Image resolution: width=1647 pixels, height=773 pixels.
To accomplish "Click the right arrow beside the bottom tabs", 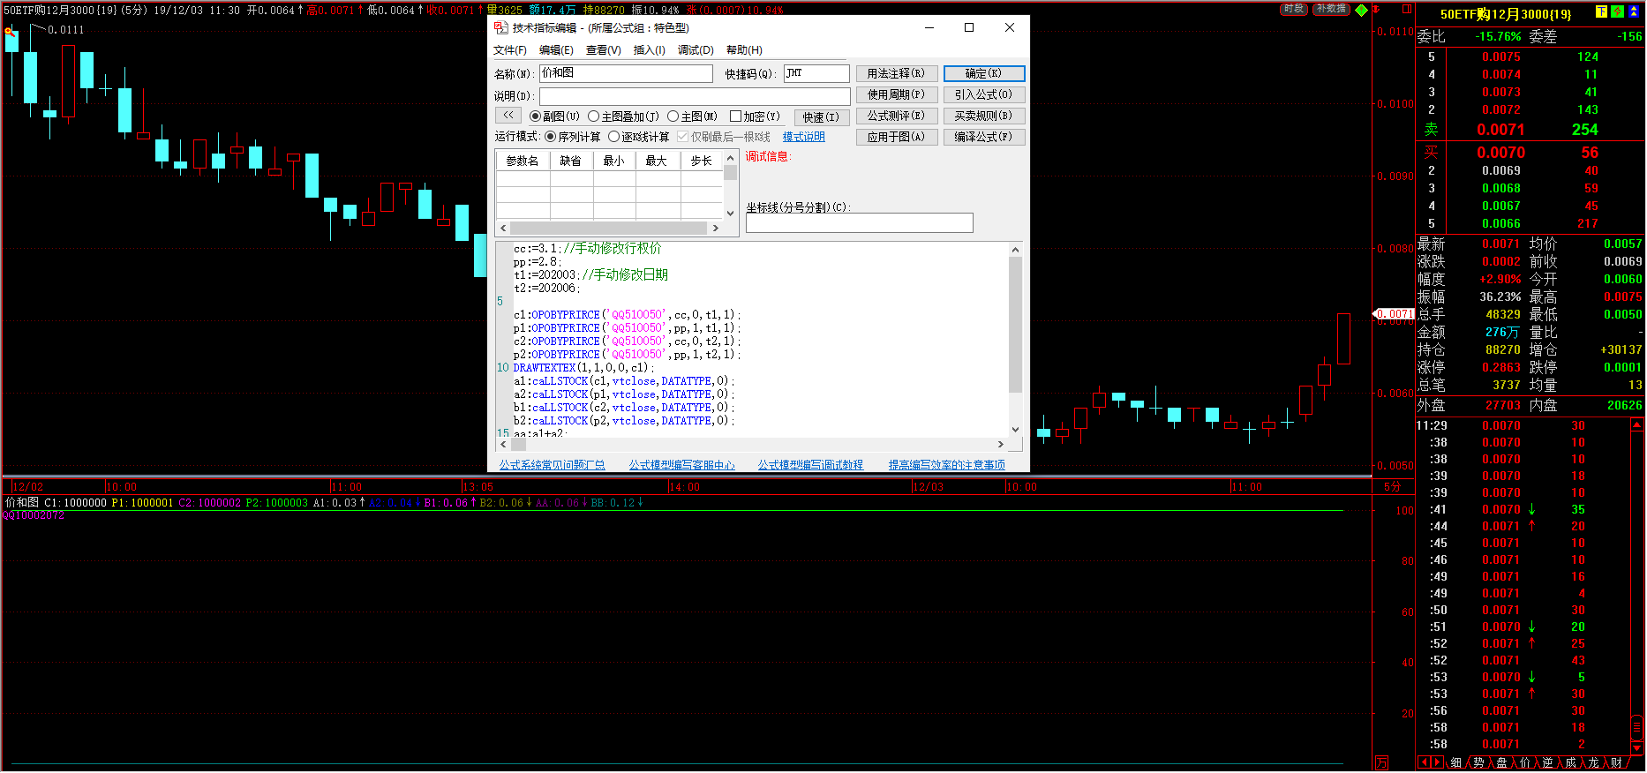I will click(x=1438, y=762).
